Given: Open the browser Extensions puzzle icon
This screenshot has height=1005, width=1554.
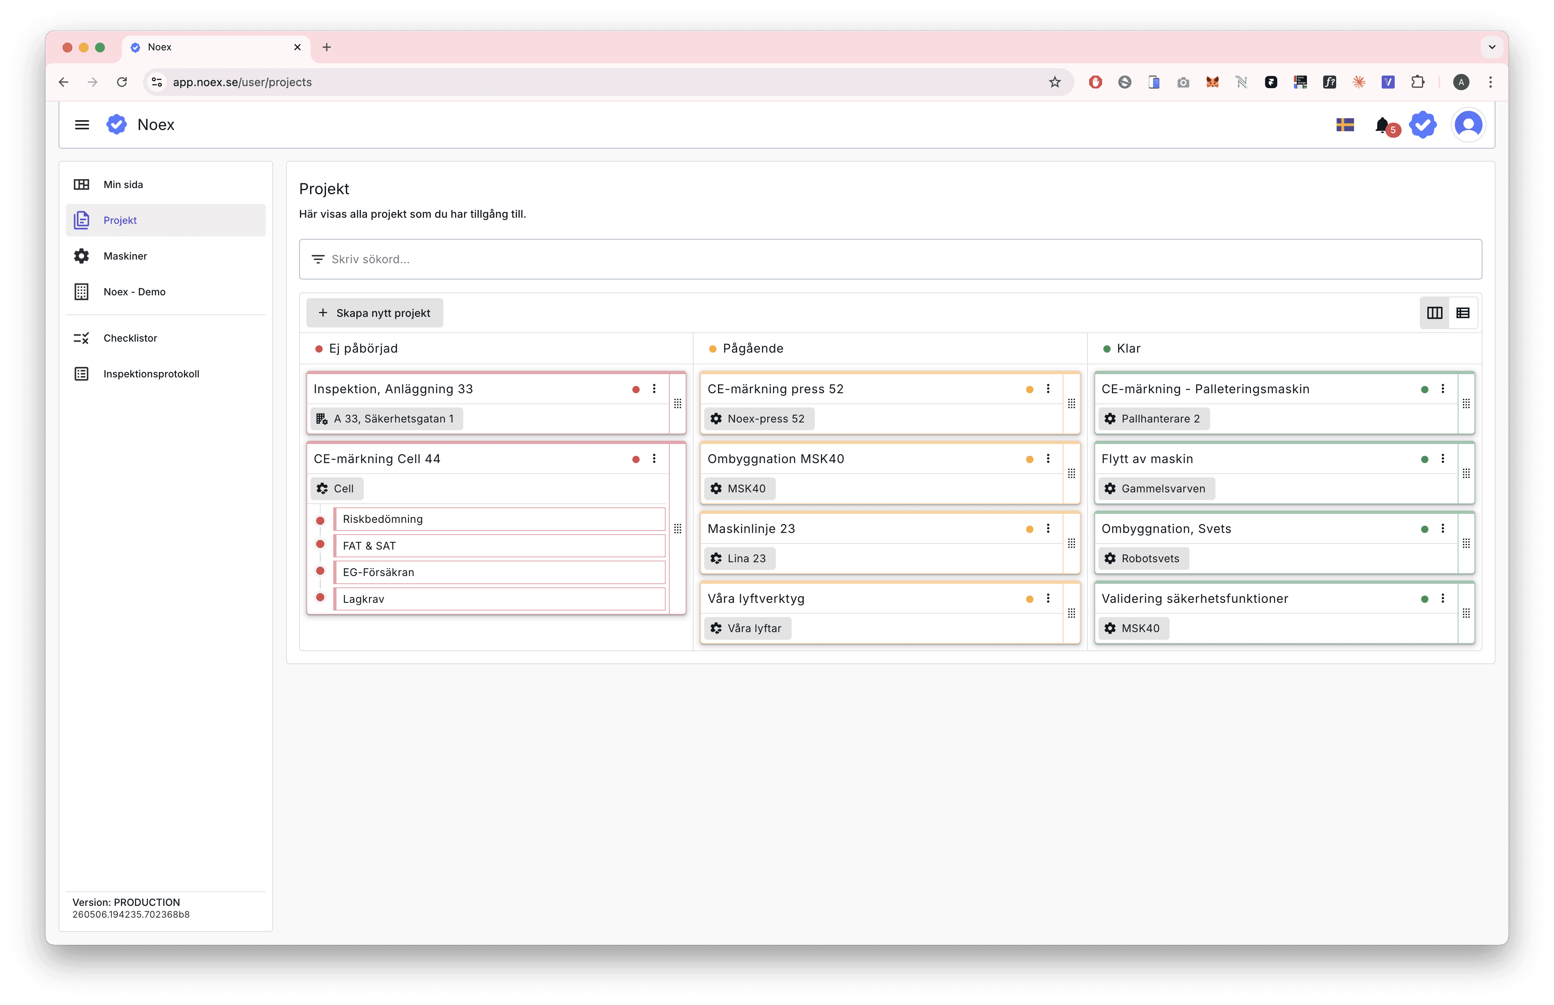Looking at the screenshot, I should click(x=1417, y=82).
